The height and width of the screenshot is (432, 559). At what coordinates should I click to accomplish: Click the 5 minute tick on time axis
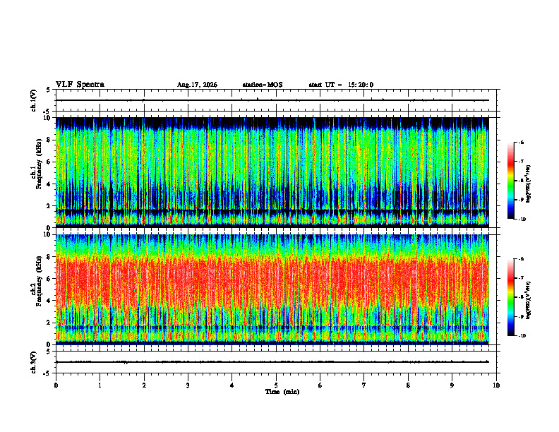[276, 385]
